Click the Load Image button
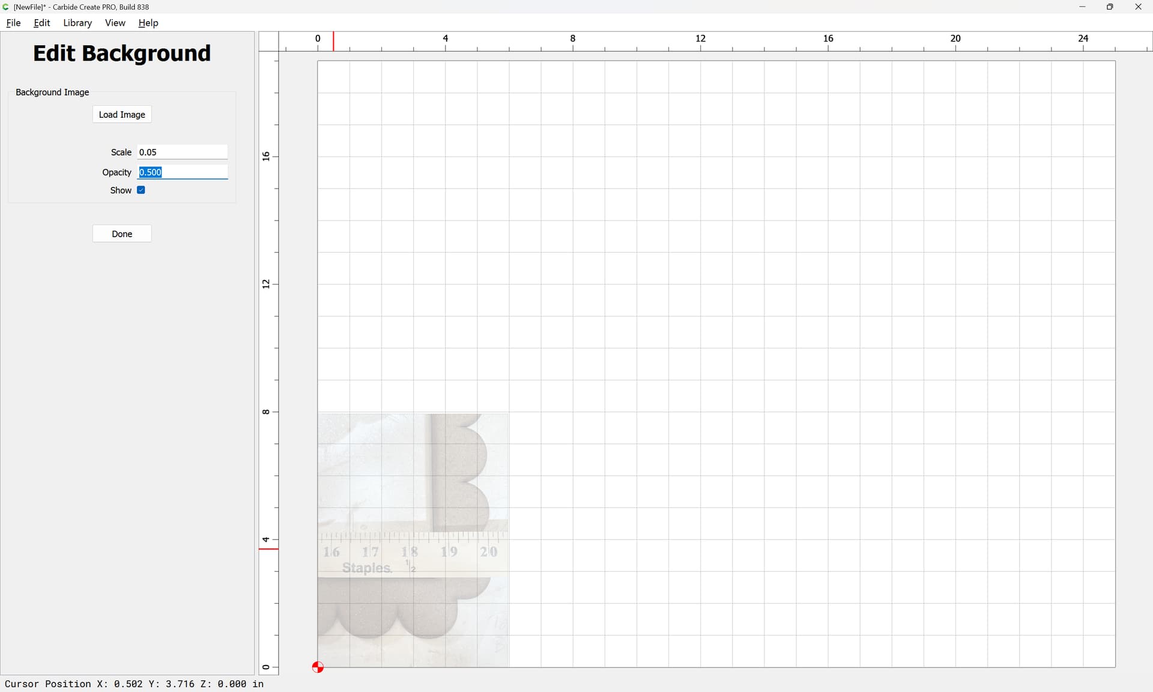This screenshot has width=1153, height=692. tap(122, 114)
